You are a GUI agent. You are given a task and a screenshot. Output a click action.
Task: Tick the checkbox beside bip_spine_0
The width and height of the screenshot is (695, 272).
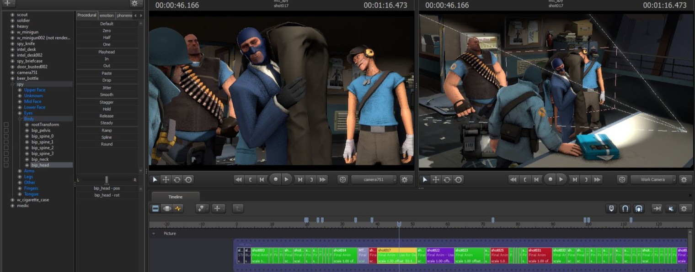point(6,136)
